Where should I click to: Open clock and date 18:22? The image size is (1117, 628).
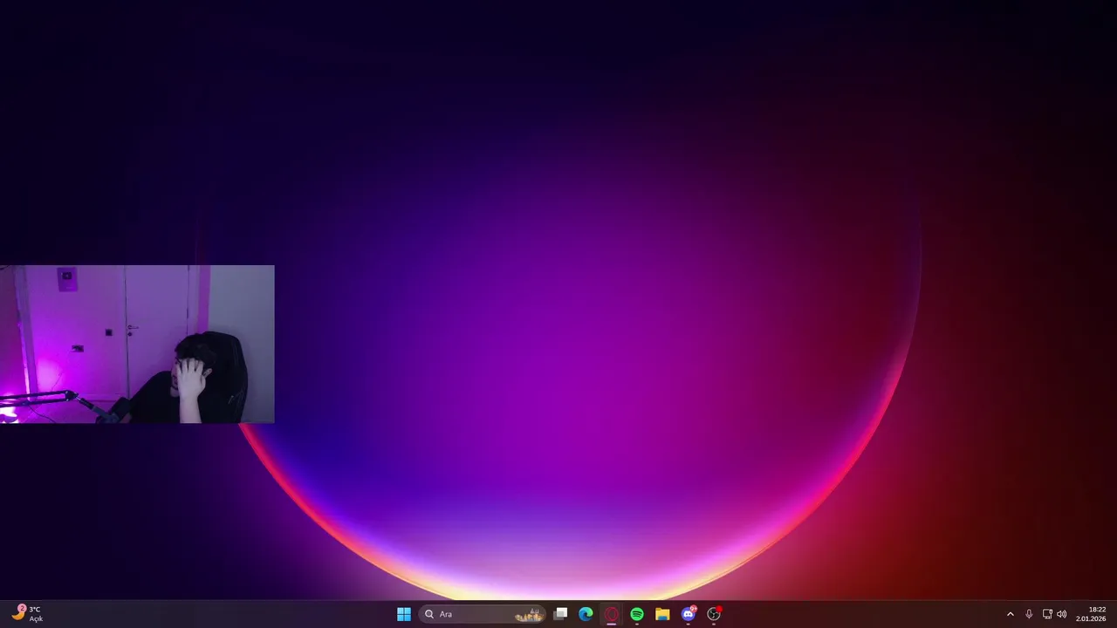tap(1091, 614)
